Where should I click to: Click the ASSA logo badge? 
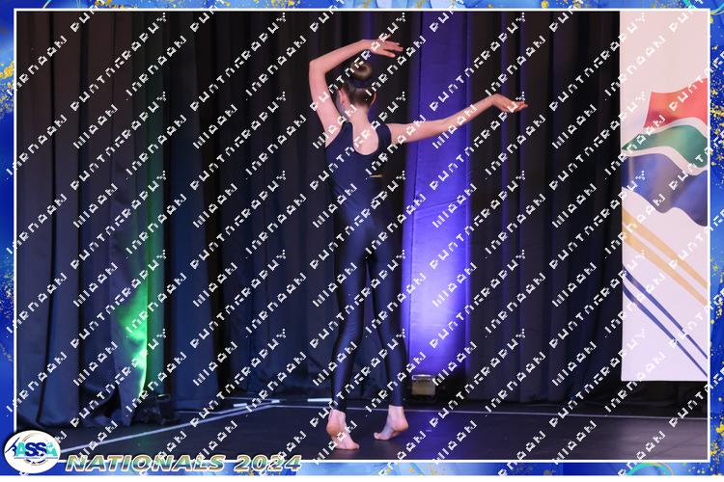(x=32, y=452)
